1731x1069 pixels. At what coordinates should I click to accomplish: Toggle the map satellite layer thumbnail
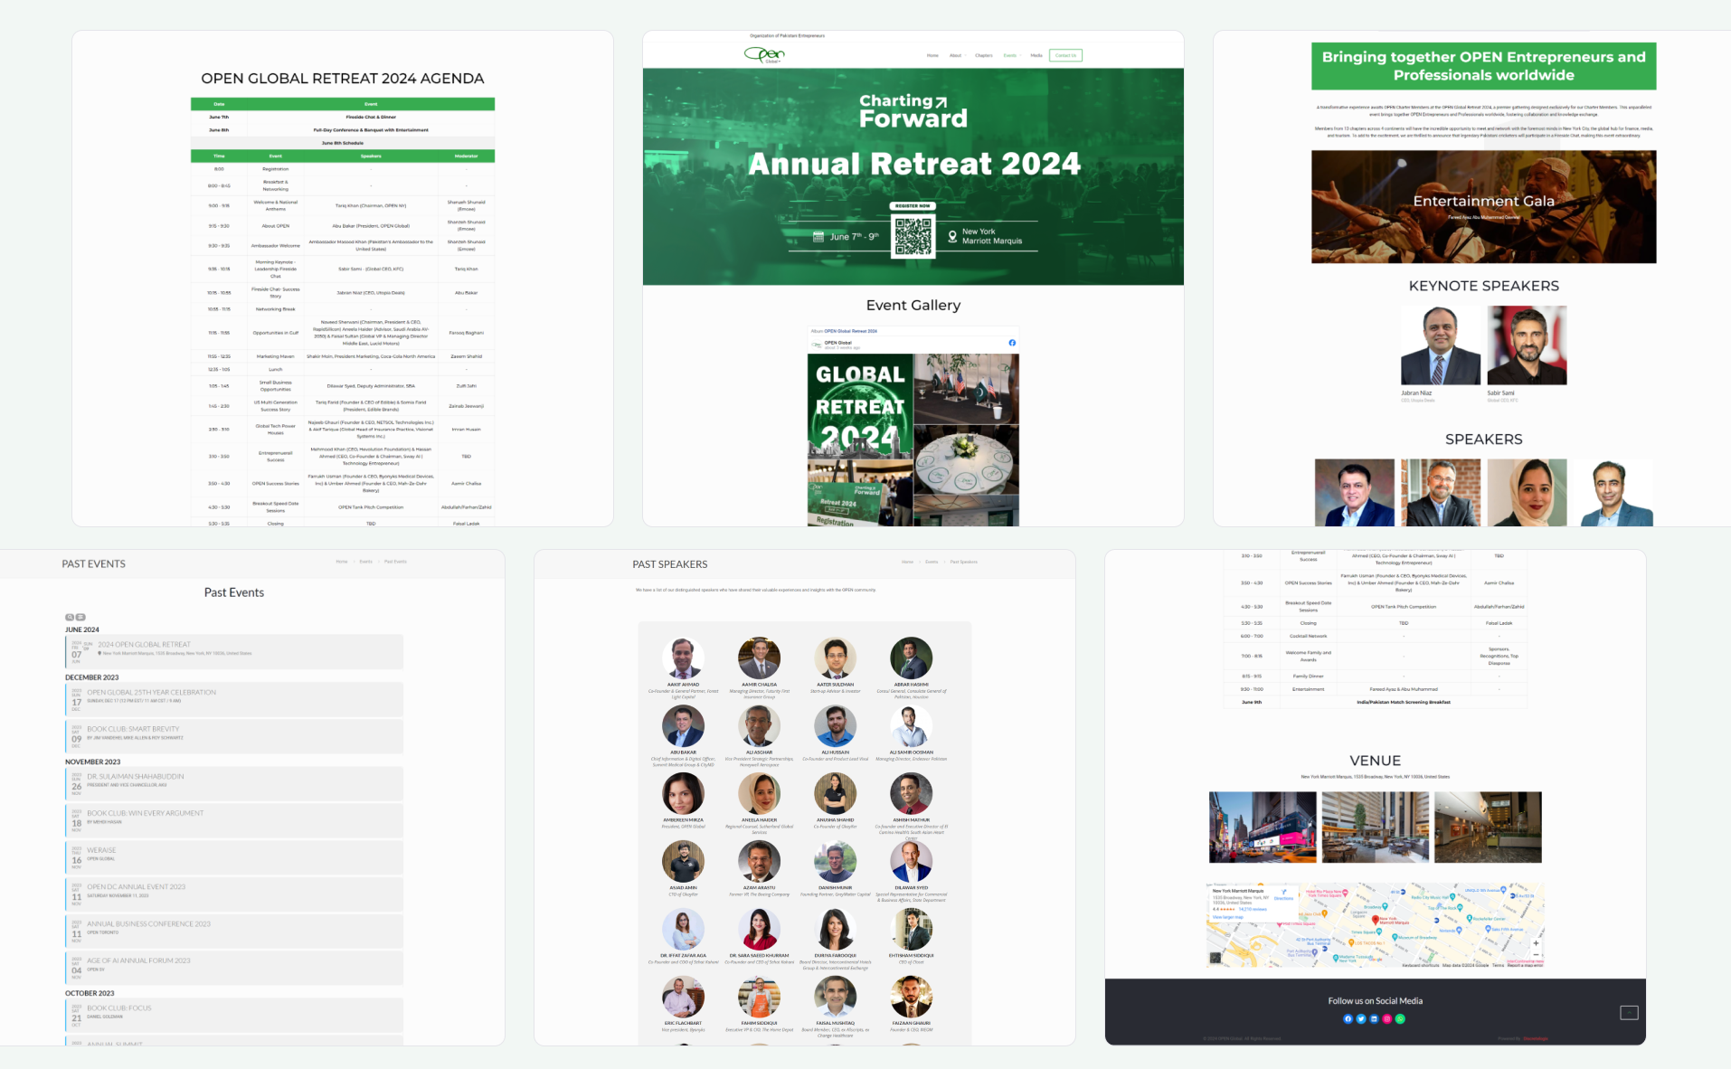point(1215,958)
